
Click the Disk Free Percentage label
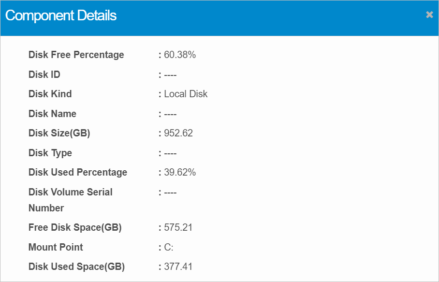(76, 55)
